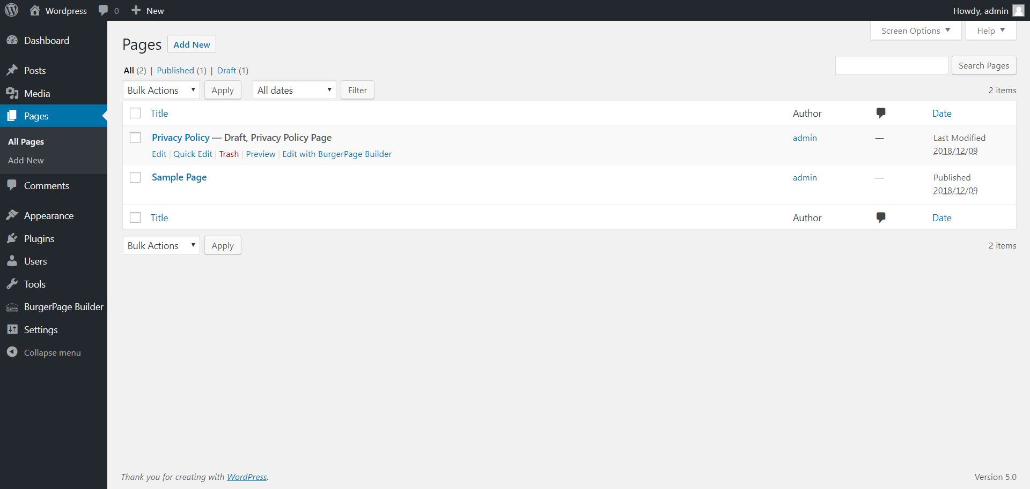Go to Posts menu item

coord(35,70)
